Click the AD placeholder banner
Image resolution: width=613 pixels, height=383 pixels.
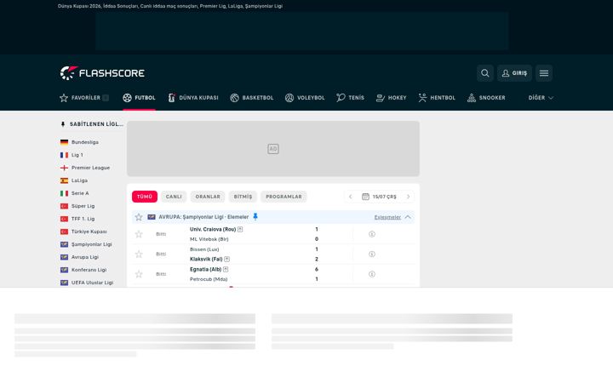coord(273,148)
